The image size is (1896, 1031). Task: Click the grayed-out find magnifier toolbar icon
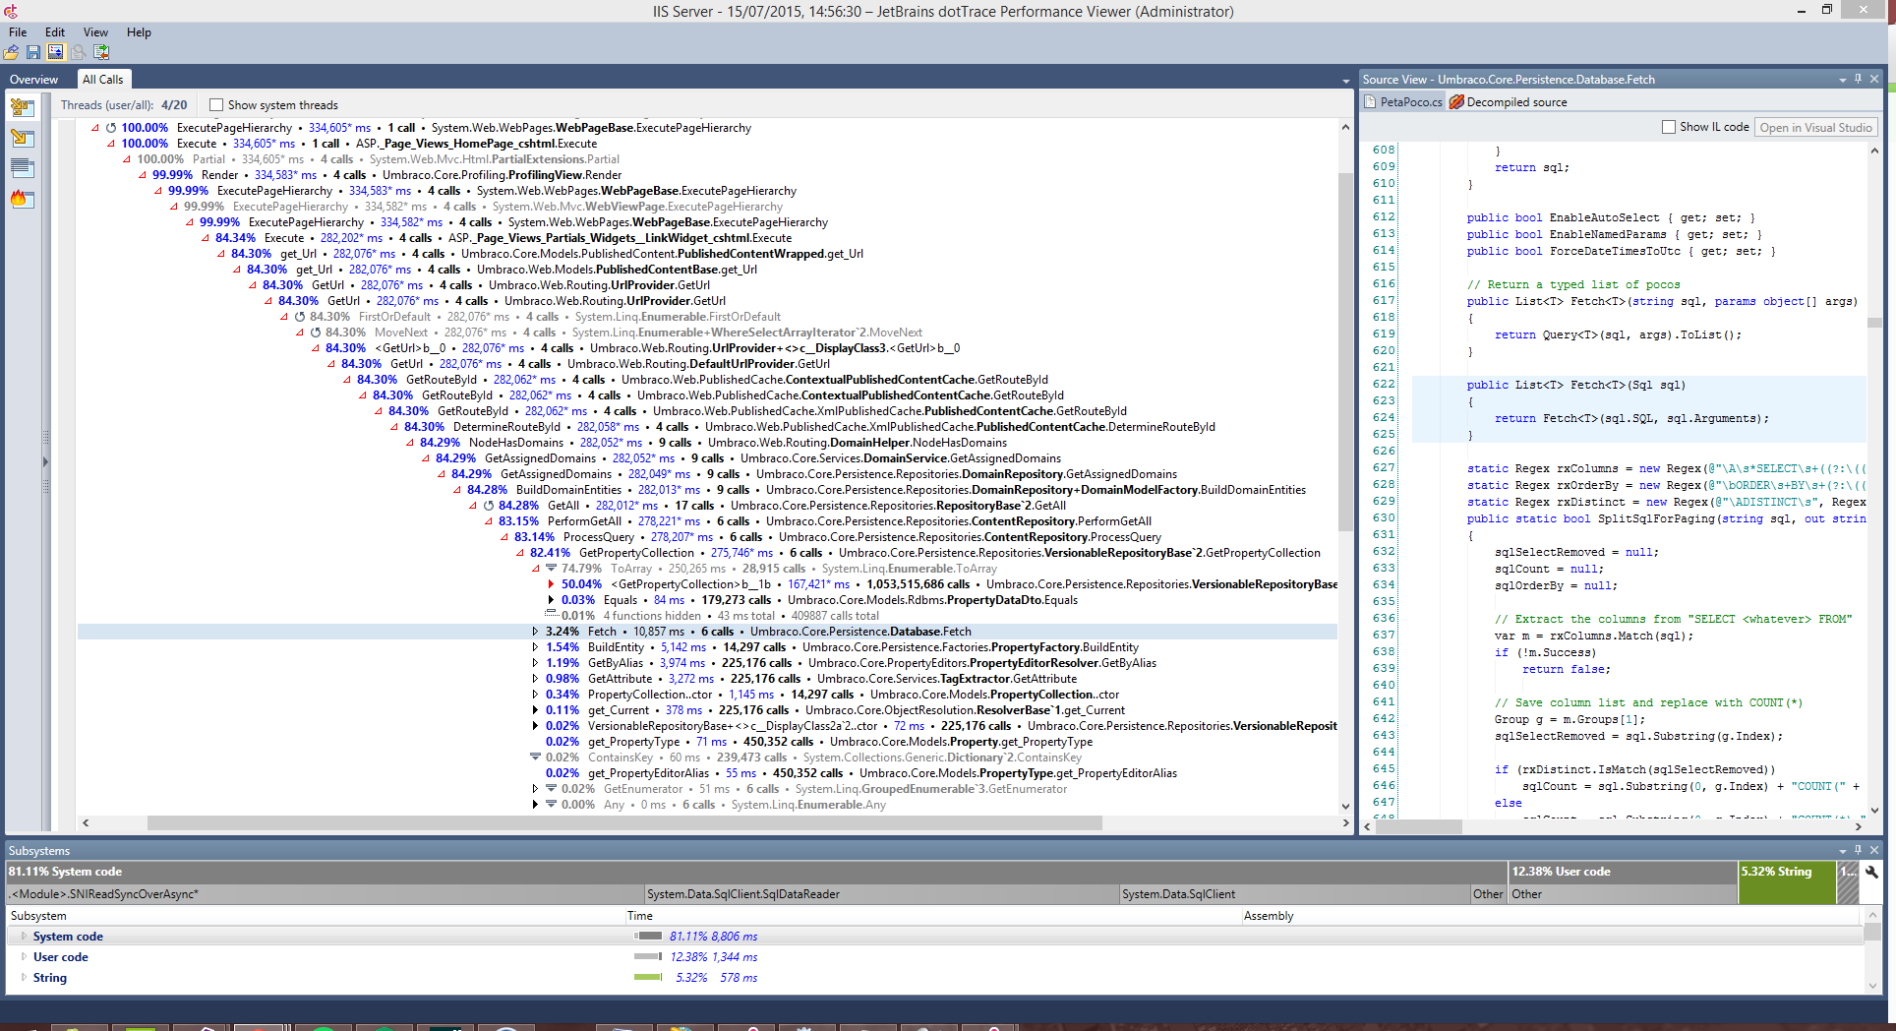tap(78, 52)
